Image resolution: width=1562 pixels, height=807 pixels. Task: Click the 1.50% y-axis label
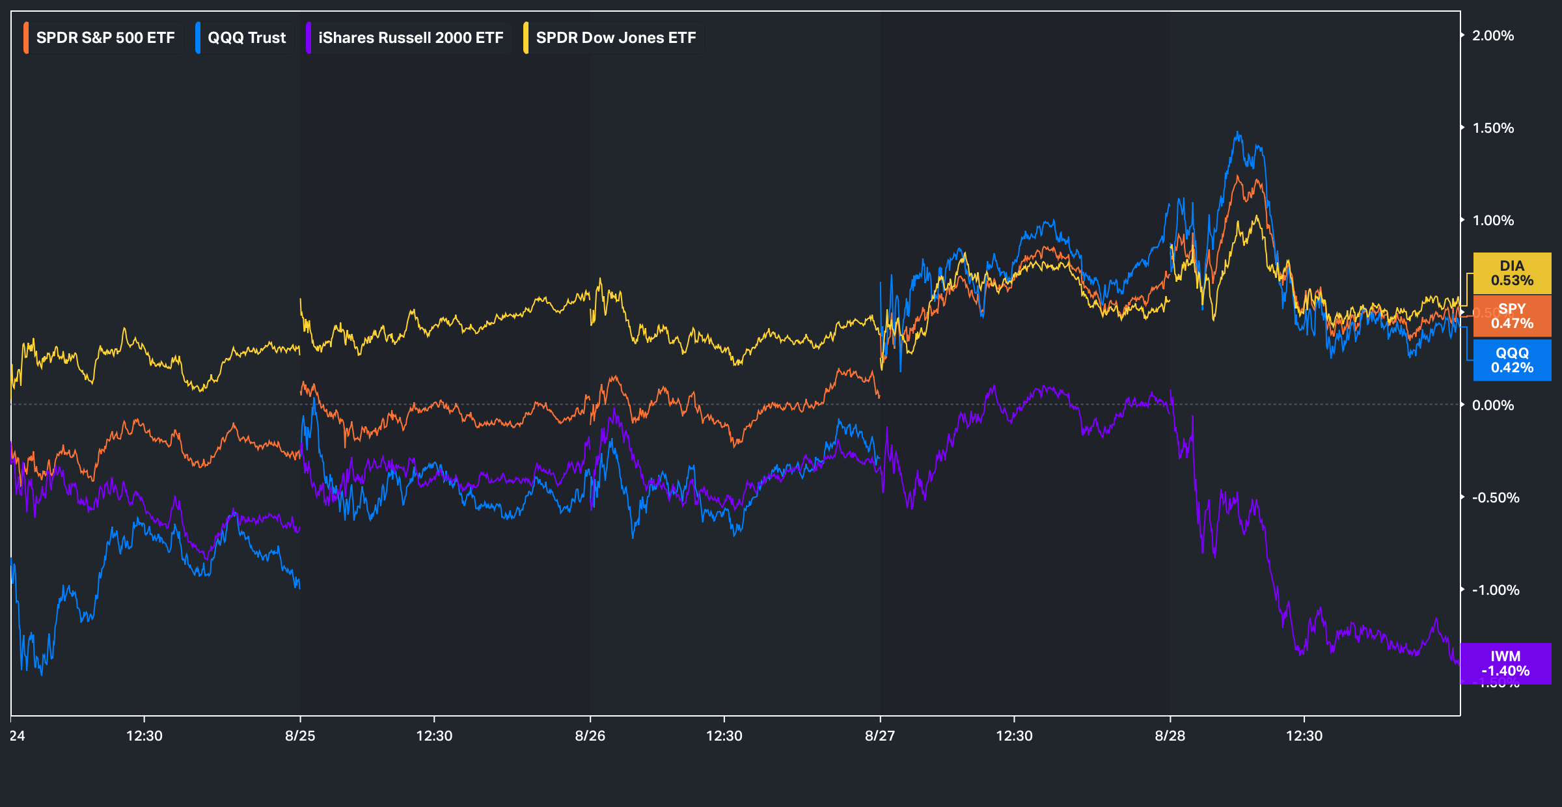pos(1493,128)
